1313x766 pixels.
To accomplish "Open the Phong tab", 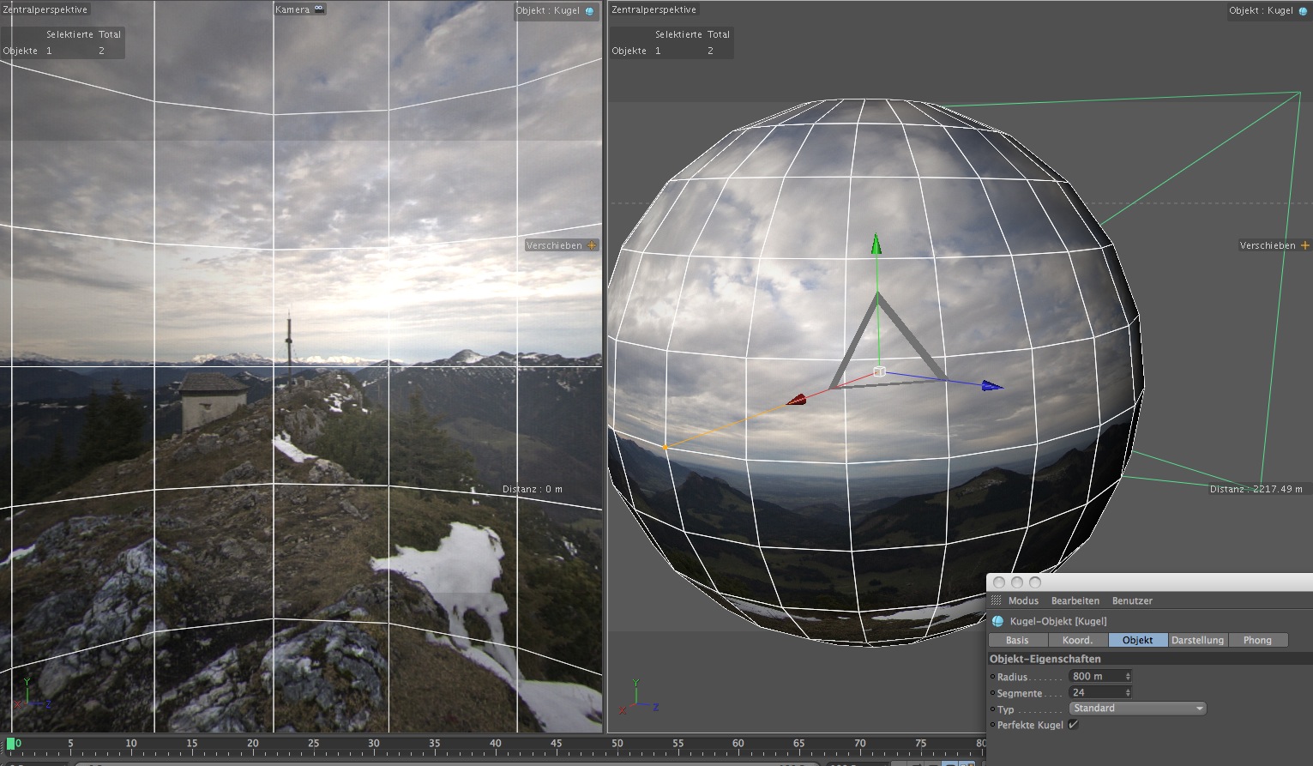I will click(x=1257, y=640).
